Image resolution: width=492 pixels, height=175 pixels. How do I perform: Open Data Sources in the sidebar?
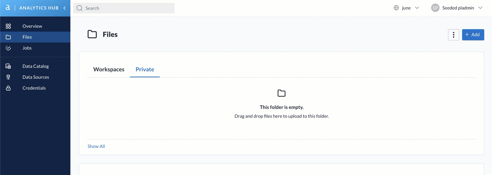[x=35, y=77]
